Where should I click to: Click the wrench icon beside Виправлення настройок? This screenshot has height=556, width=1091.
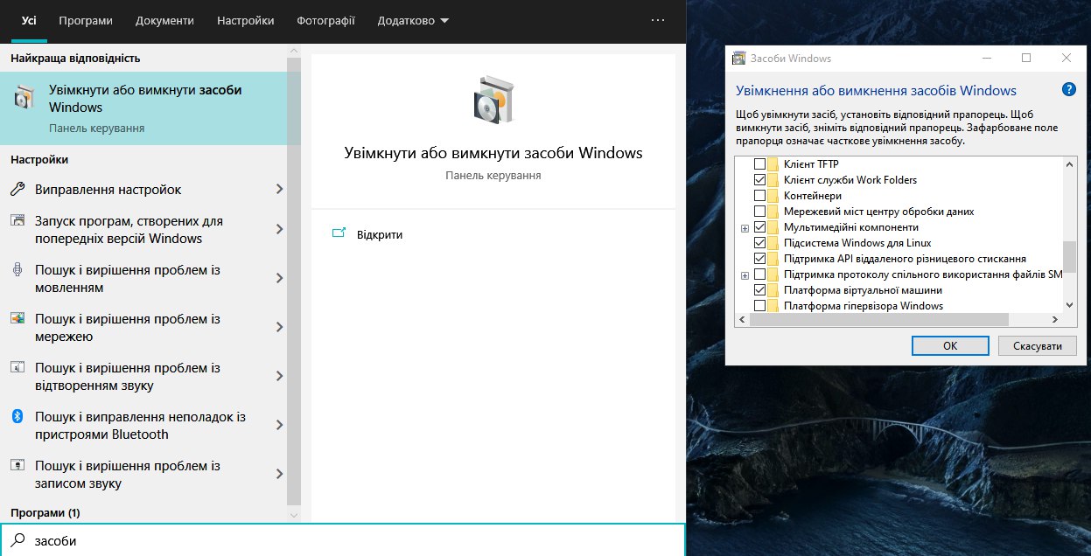click(17, 190)
